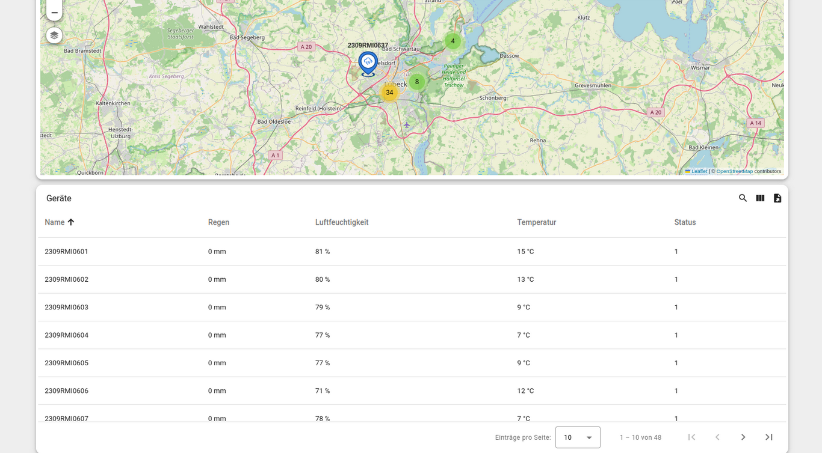Click temperature value 12 °C
The width and height of the screenshot is (822, 453).
click(x=525, y=391)
